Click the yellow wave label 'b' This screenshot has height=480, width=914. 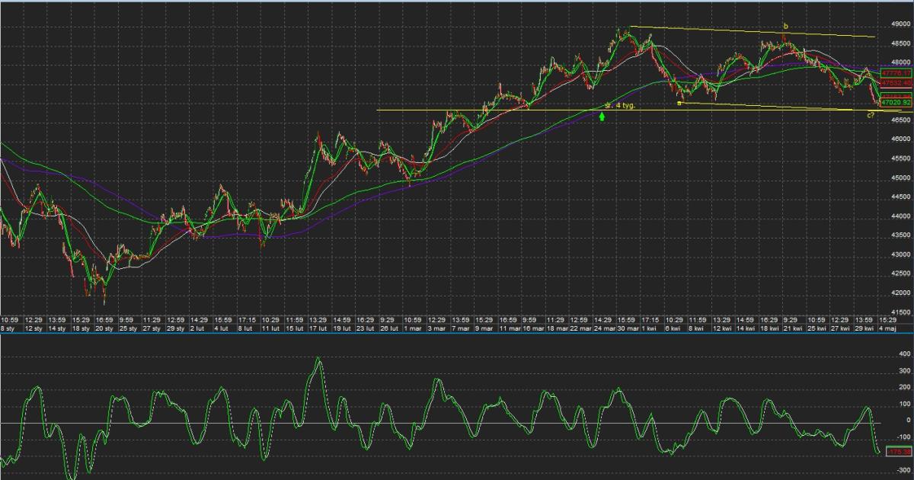tap(785, 27)
